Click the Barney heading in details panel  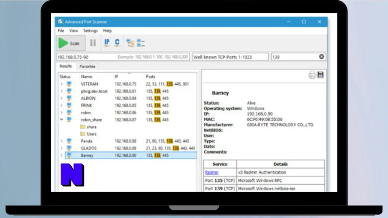coord(220,93)
